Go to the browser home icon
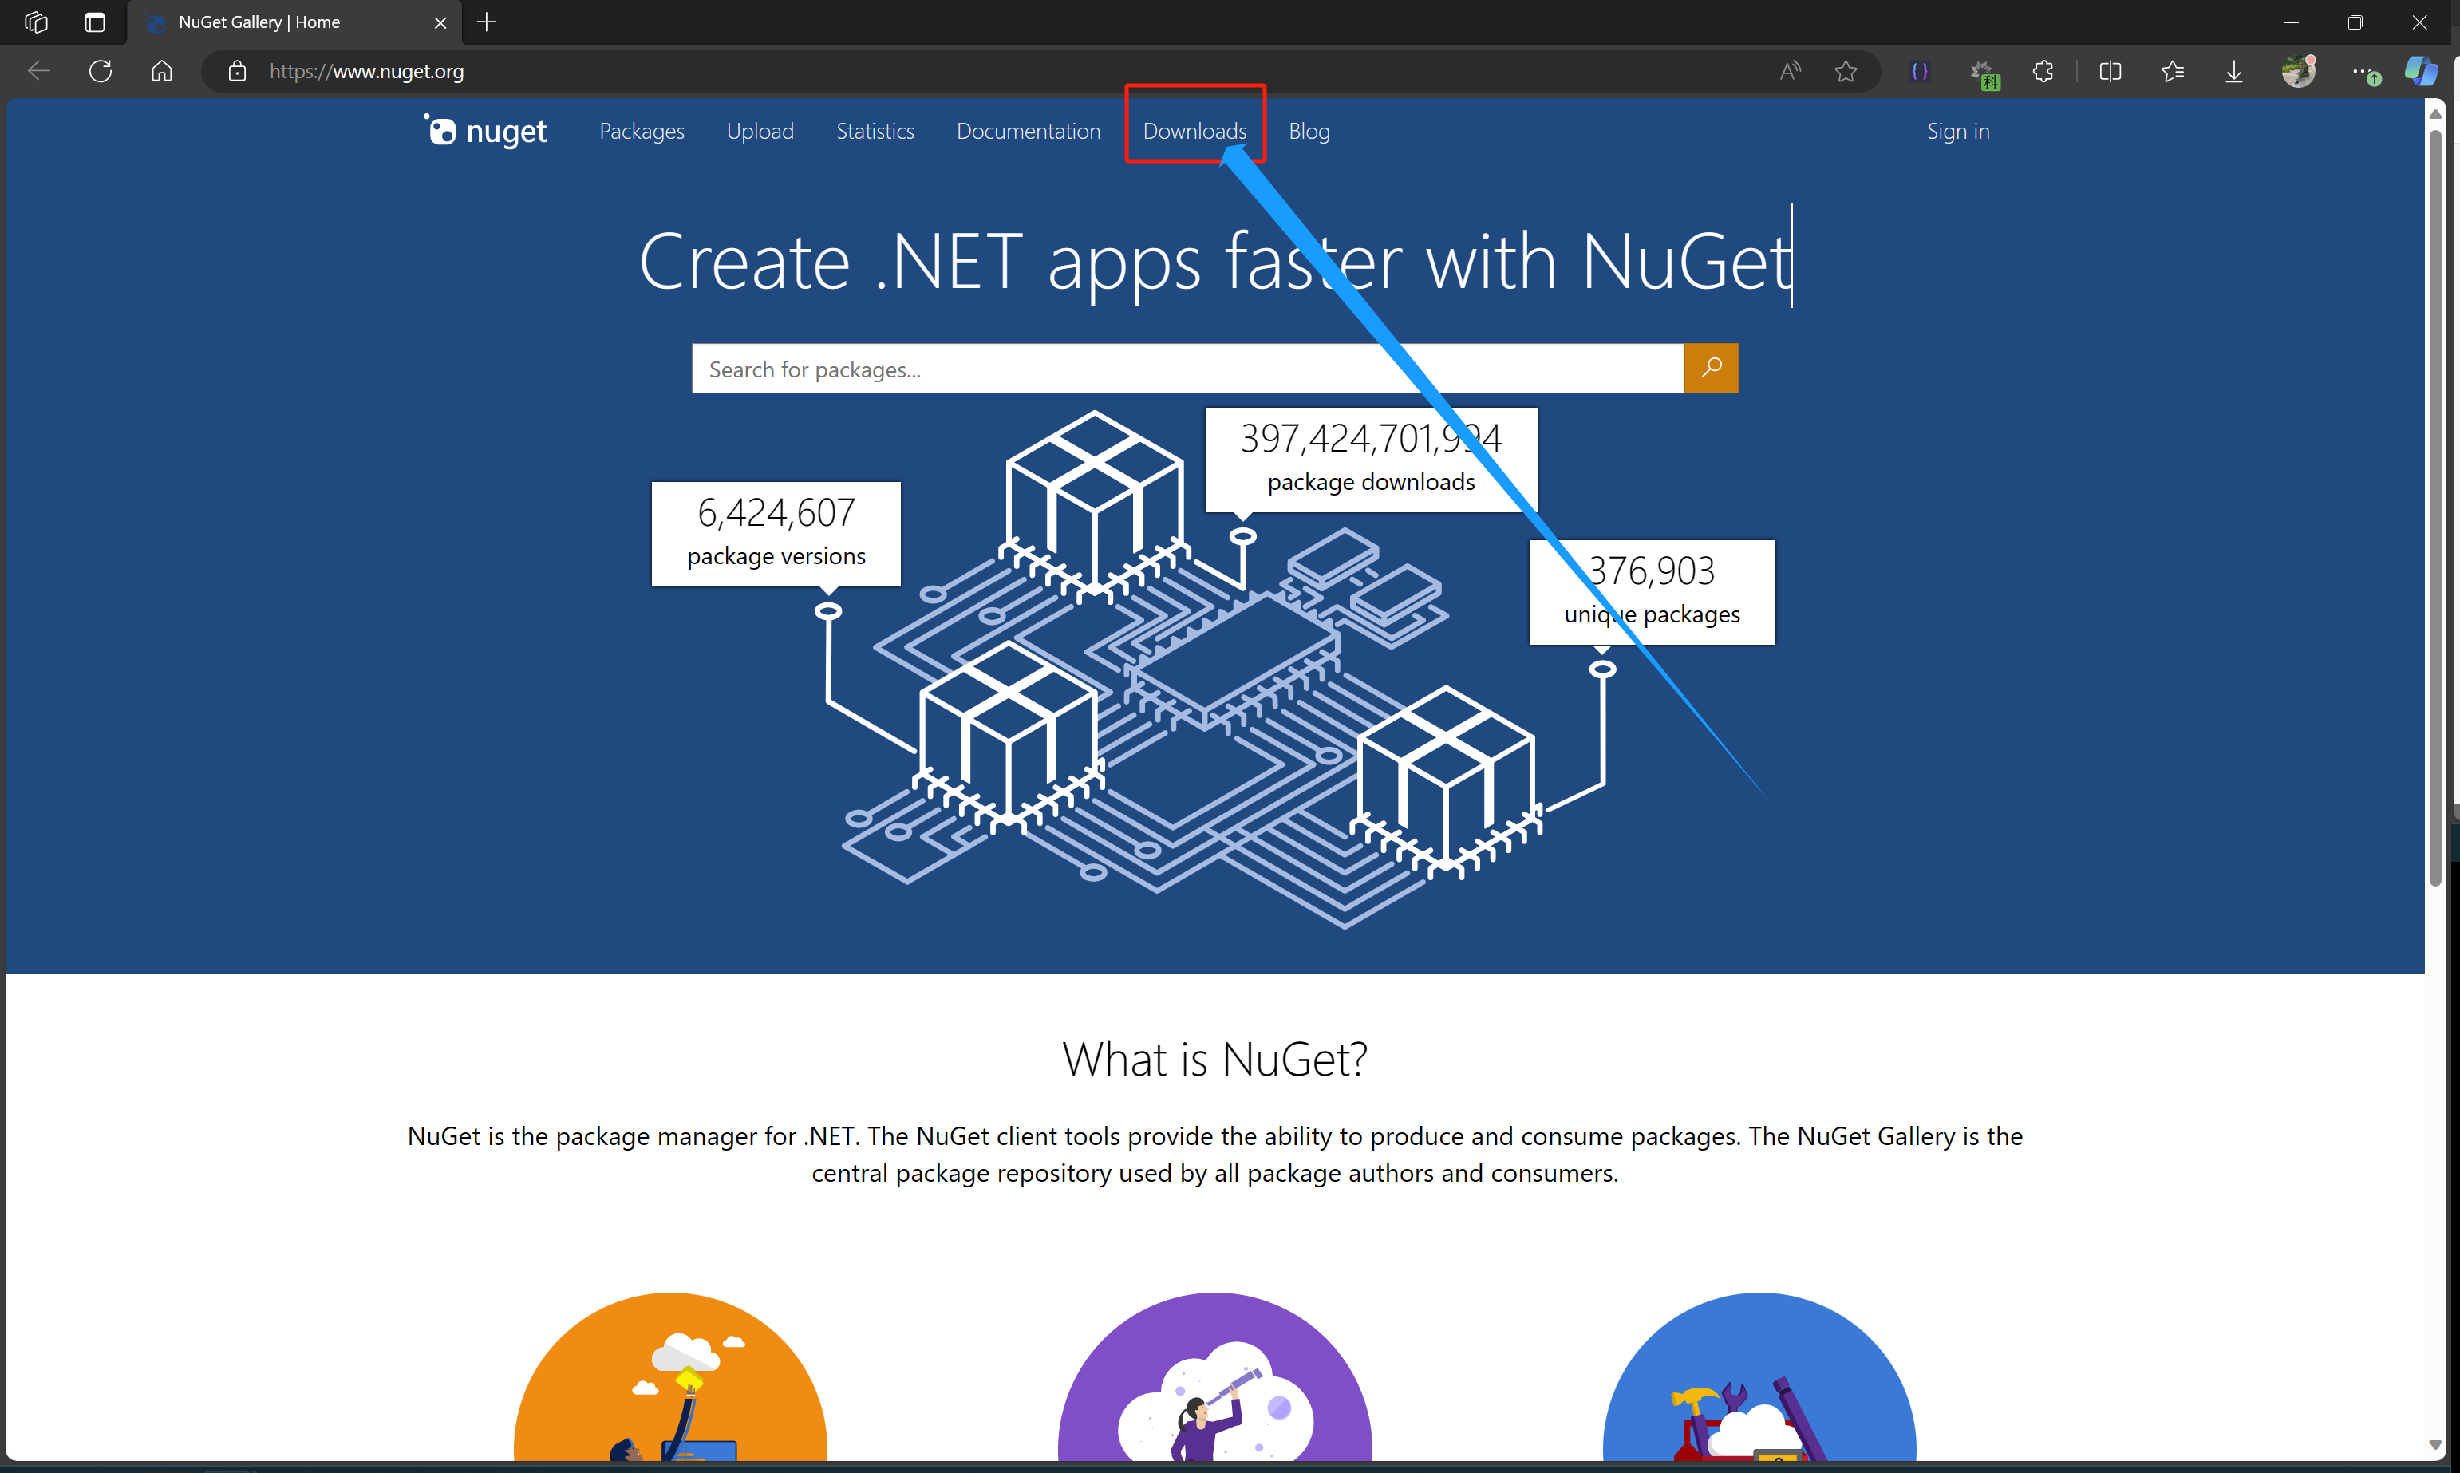The height and width of the screenshot is (1473, 2460). (x=162, y=72)
